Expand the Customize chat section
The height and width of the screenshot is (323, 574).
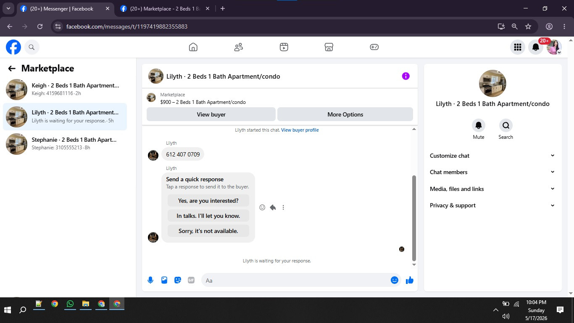pos(492,156)
